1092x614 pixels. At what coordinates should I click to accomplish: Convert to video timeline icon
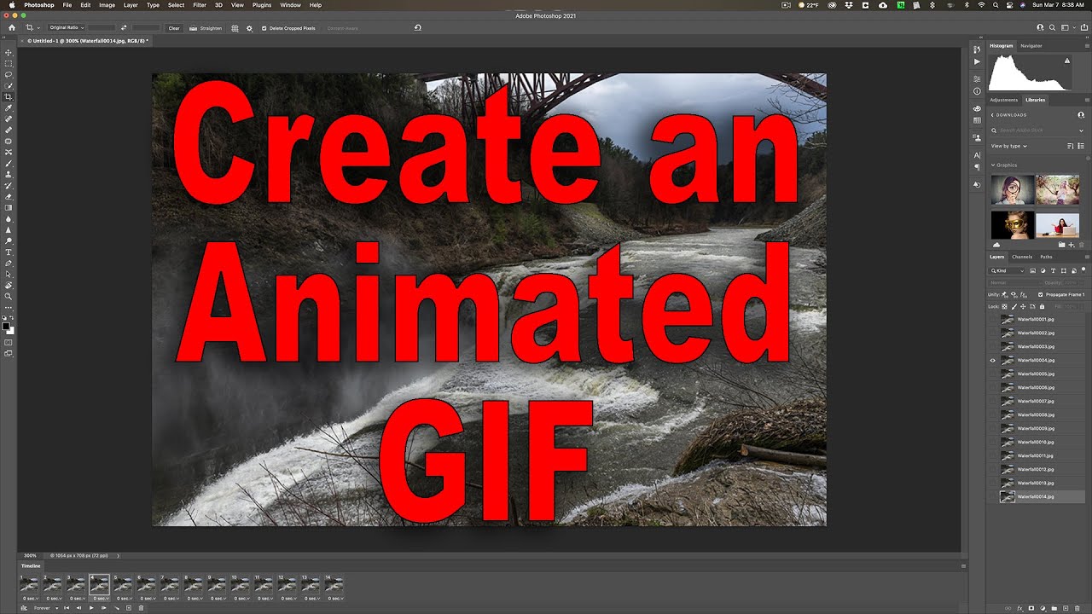pyautogui.click(x=24, y=608)
